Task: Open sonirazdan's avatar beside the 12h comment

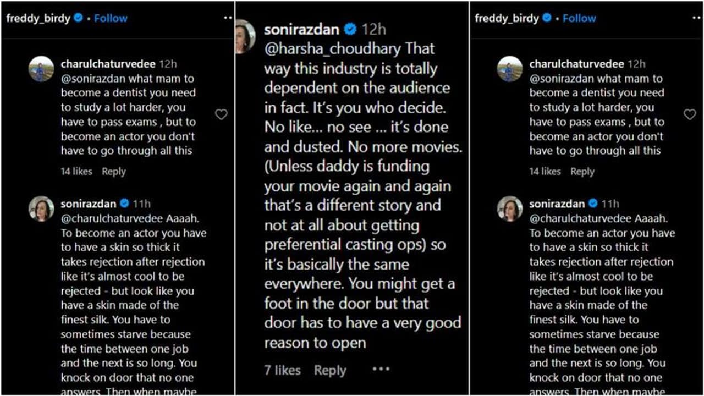Action: tap(245, 36)
